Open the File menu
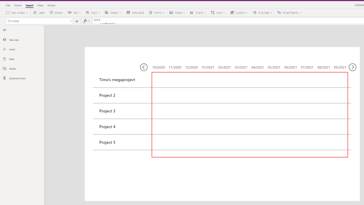 (8, 5)
